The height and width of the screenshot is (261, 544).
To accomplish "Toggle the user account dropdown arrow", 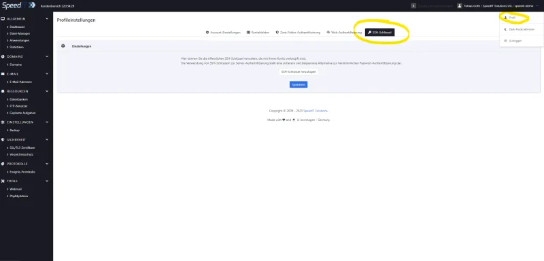I will (537, 5).
